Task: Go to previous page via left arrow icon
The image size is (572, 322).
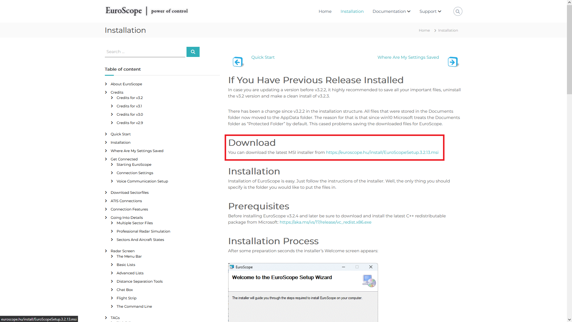Action: 238,62
